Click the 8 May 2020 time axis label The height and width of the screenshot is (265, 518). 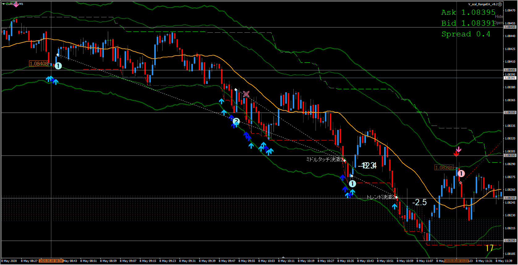pos(9,261)
